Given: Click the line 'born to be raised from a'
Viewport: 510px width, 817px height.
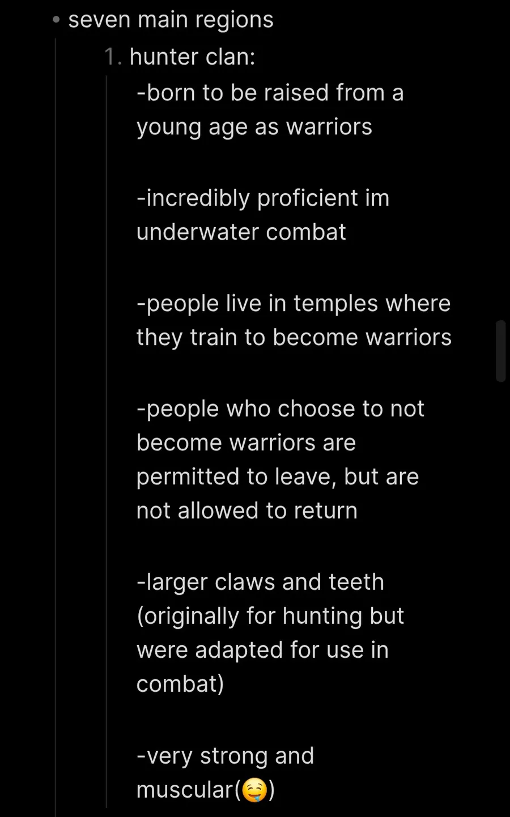Looking at the screenshot, I should click(x=270, y=92).
